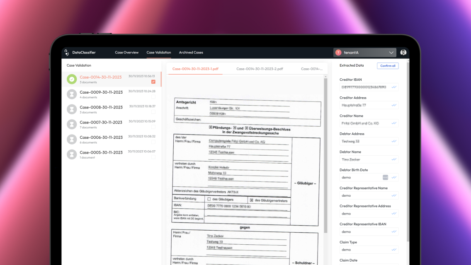This screenshot has width=471, height=265.
Task: Open the user profile avatar
Action: (403, 53)
